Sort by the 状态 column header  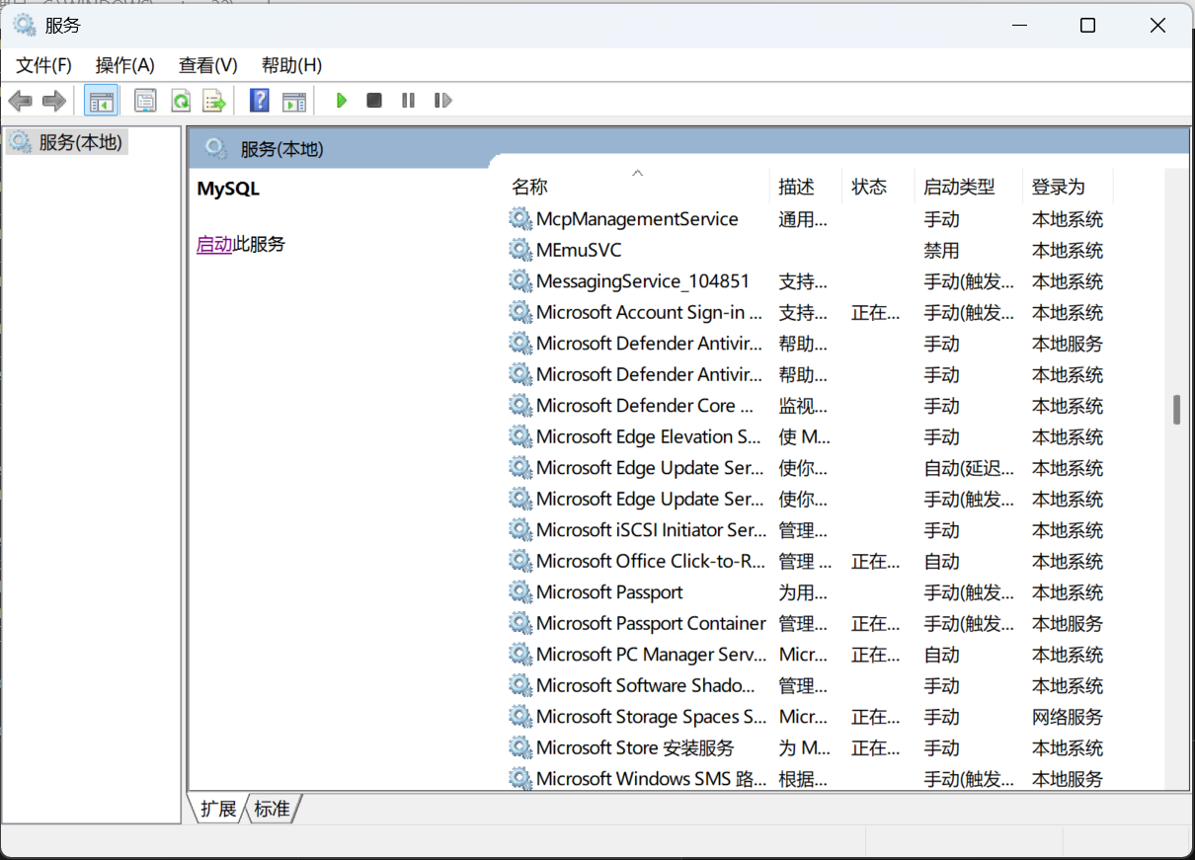869,187
